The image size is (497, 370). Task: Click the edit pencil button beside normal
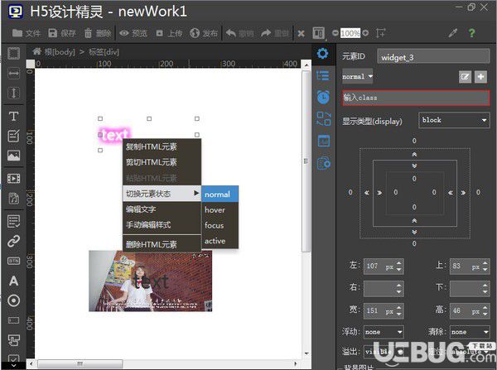coord(465,77)
